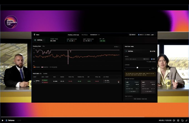Play the Solana video
The height and width of the screenshot is (123, 189).
(x=3, y=120)
